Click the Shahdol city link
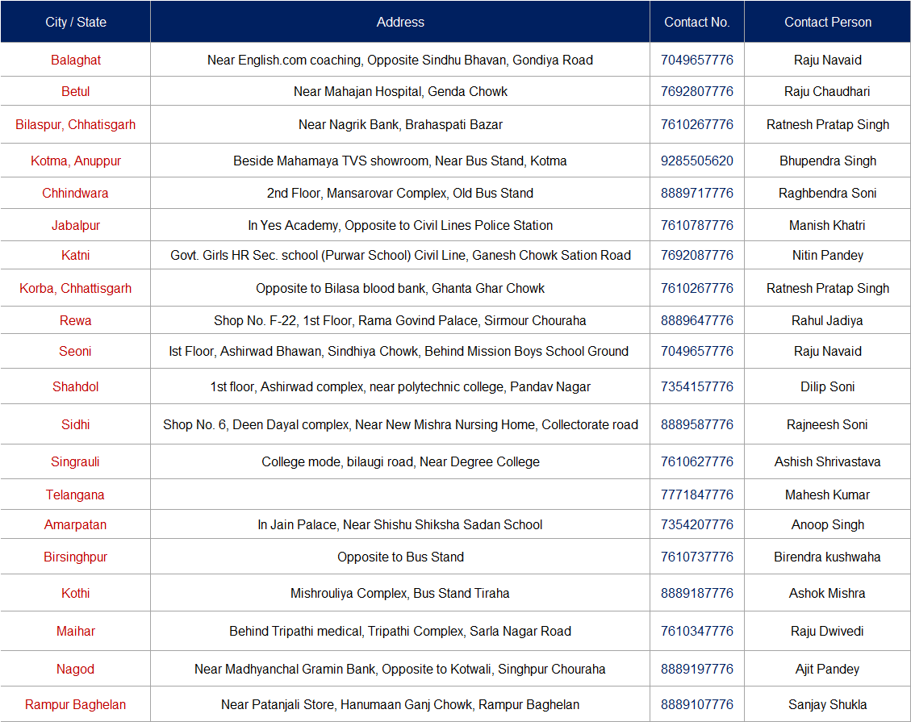The height and width of the screenshot is (722, 911). [76, 387]
